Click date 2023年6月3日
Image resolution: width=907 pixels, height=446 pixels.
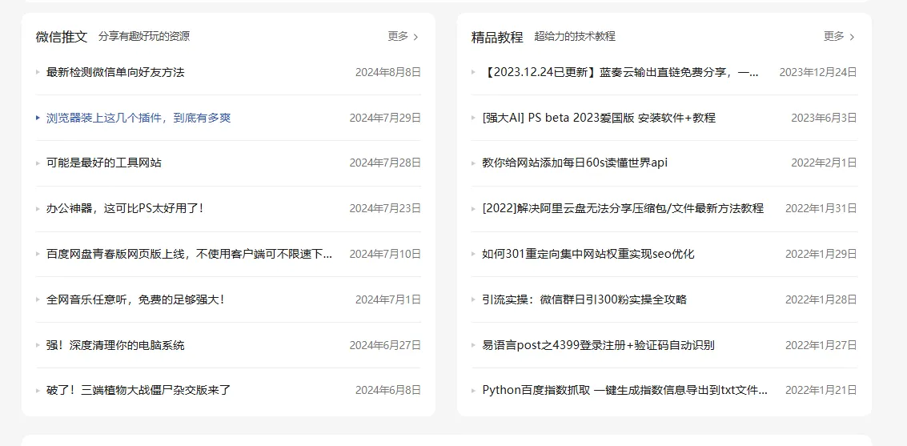[x=825, y=118]
